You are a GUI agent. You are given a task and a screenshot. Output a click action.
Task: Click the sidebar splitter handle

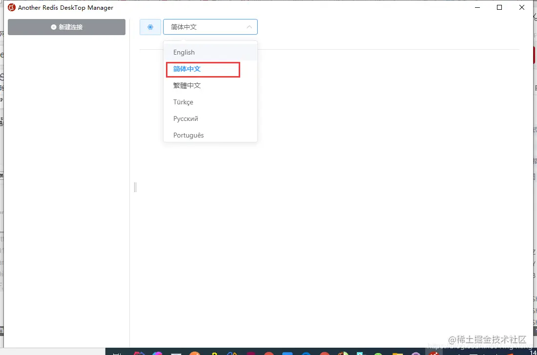pos(135,187)
